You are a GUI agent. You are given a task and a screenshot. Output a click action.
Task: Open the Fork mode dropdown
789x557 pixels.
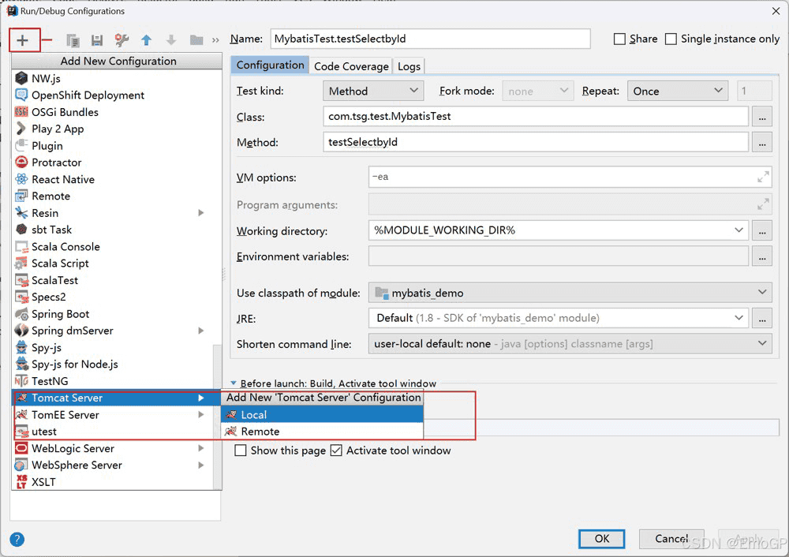[537, 91]
